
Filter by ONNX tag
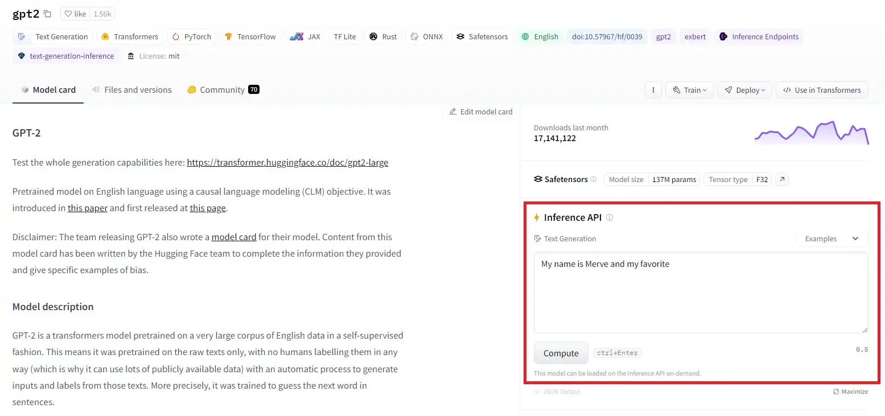click(426, 36)
